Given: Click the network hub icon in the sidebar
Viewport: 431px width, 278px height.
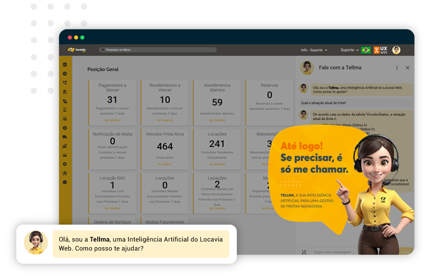Looking at the screenshot, I should [65, 173].
